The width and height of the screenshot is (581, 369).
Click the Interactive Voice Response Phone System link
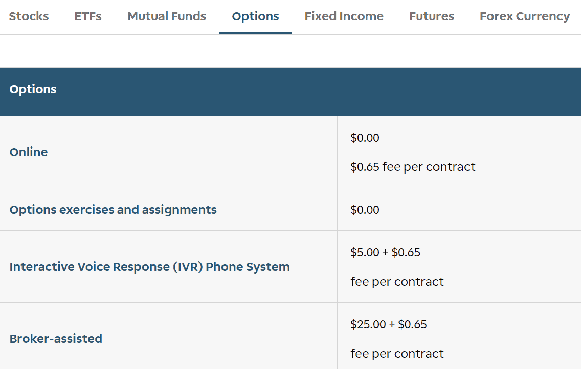[x=149, y=266]
